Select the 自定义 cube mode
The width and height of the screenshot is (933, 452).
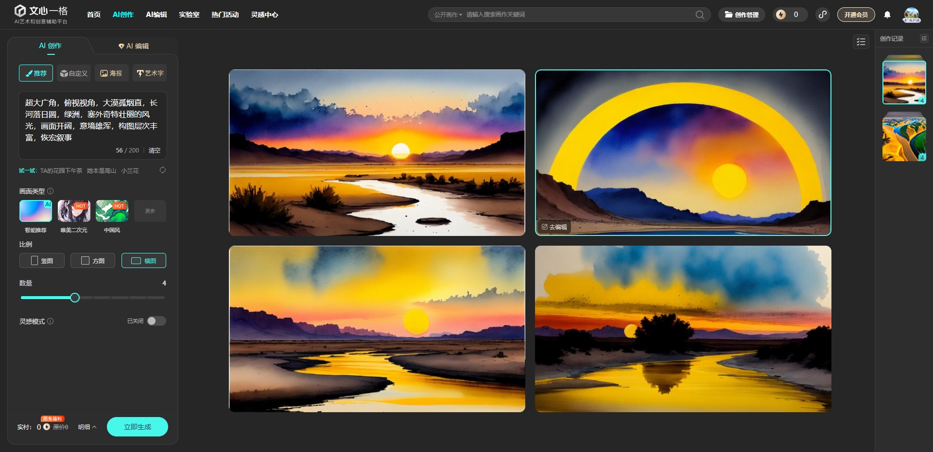[74, 73]
